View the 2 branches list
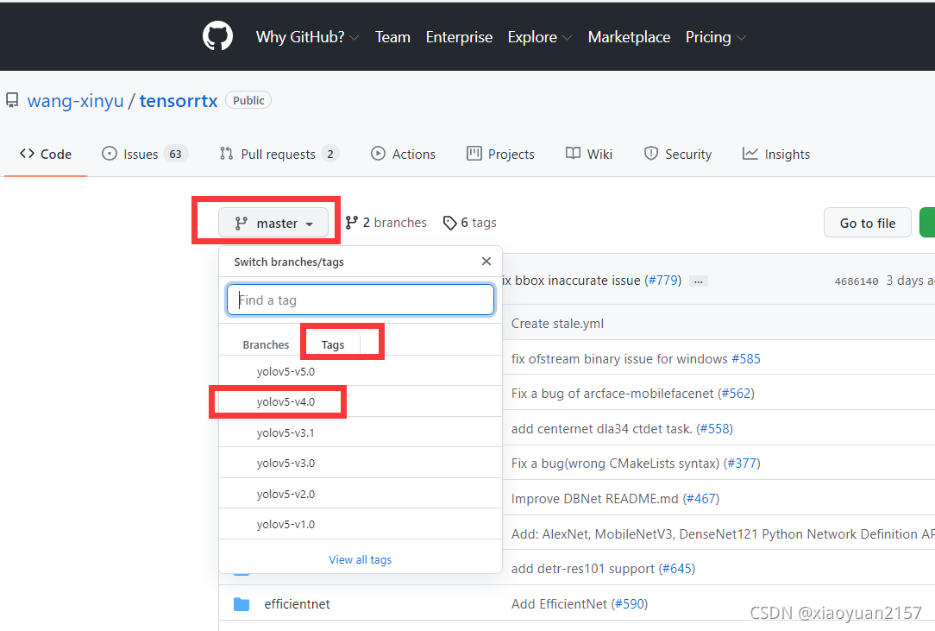Screen dimensions: 935x631 pos(386,223)
